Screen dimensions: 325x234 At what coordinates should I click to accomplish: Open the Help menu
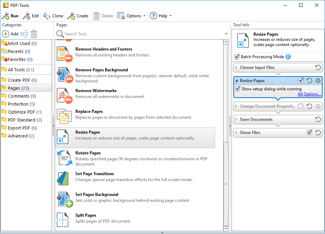160,16
